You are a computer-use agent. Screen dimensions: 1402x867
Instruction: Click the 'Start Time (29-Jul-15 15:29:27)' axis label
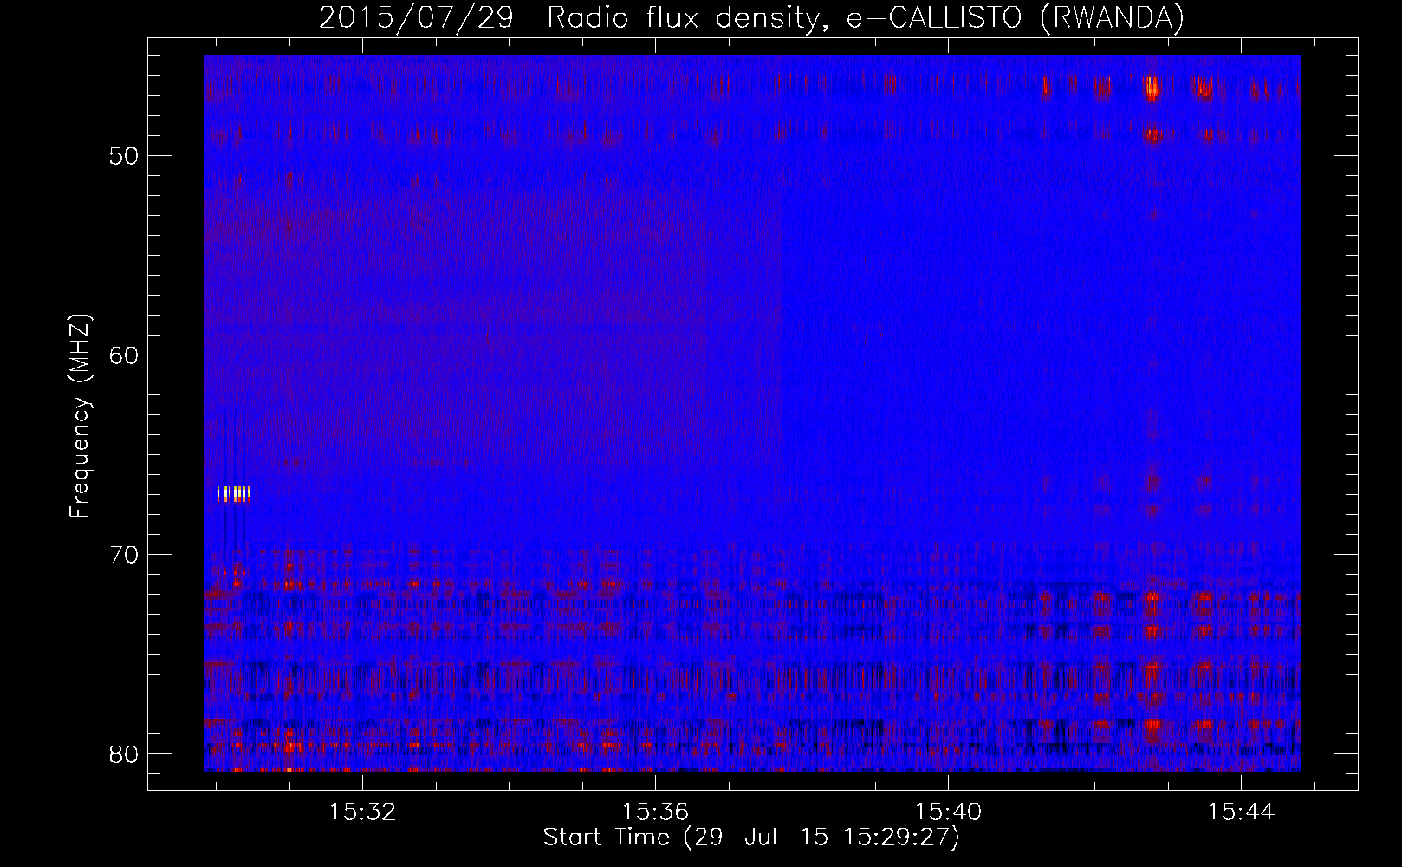[x=751, y=838]
